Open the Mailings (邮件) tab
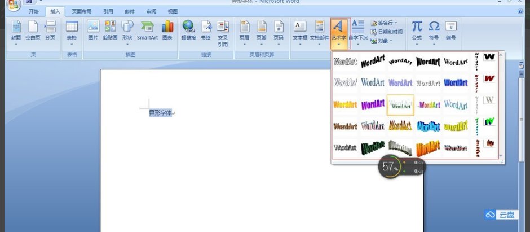The height and width of the screenshot is (232, 530). (130, 11)
